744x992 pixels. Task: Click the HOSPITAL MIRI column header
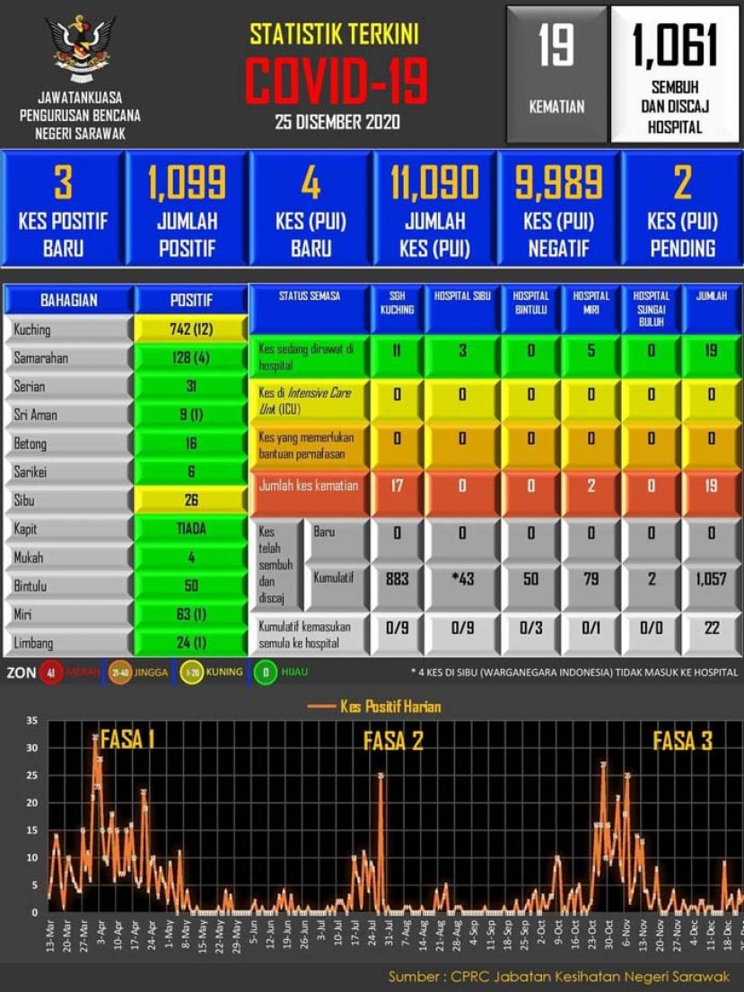(x=591, y=310)
